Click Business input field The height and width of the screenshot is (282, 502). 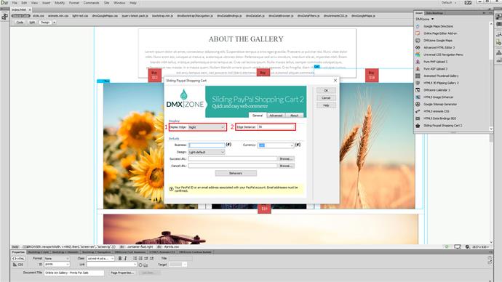click(207, 145)
